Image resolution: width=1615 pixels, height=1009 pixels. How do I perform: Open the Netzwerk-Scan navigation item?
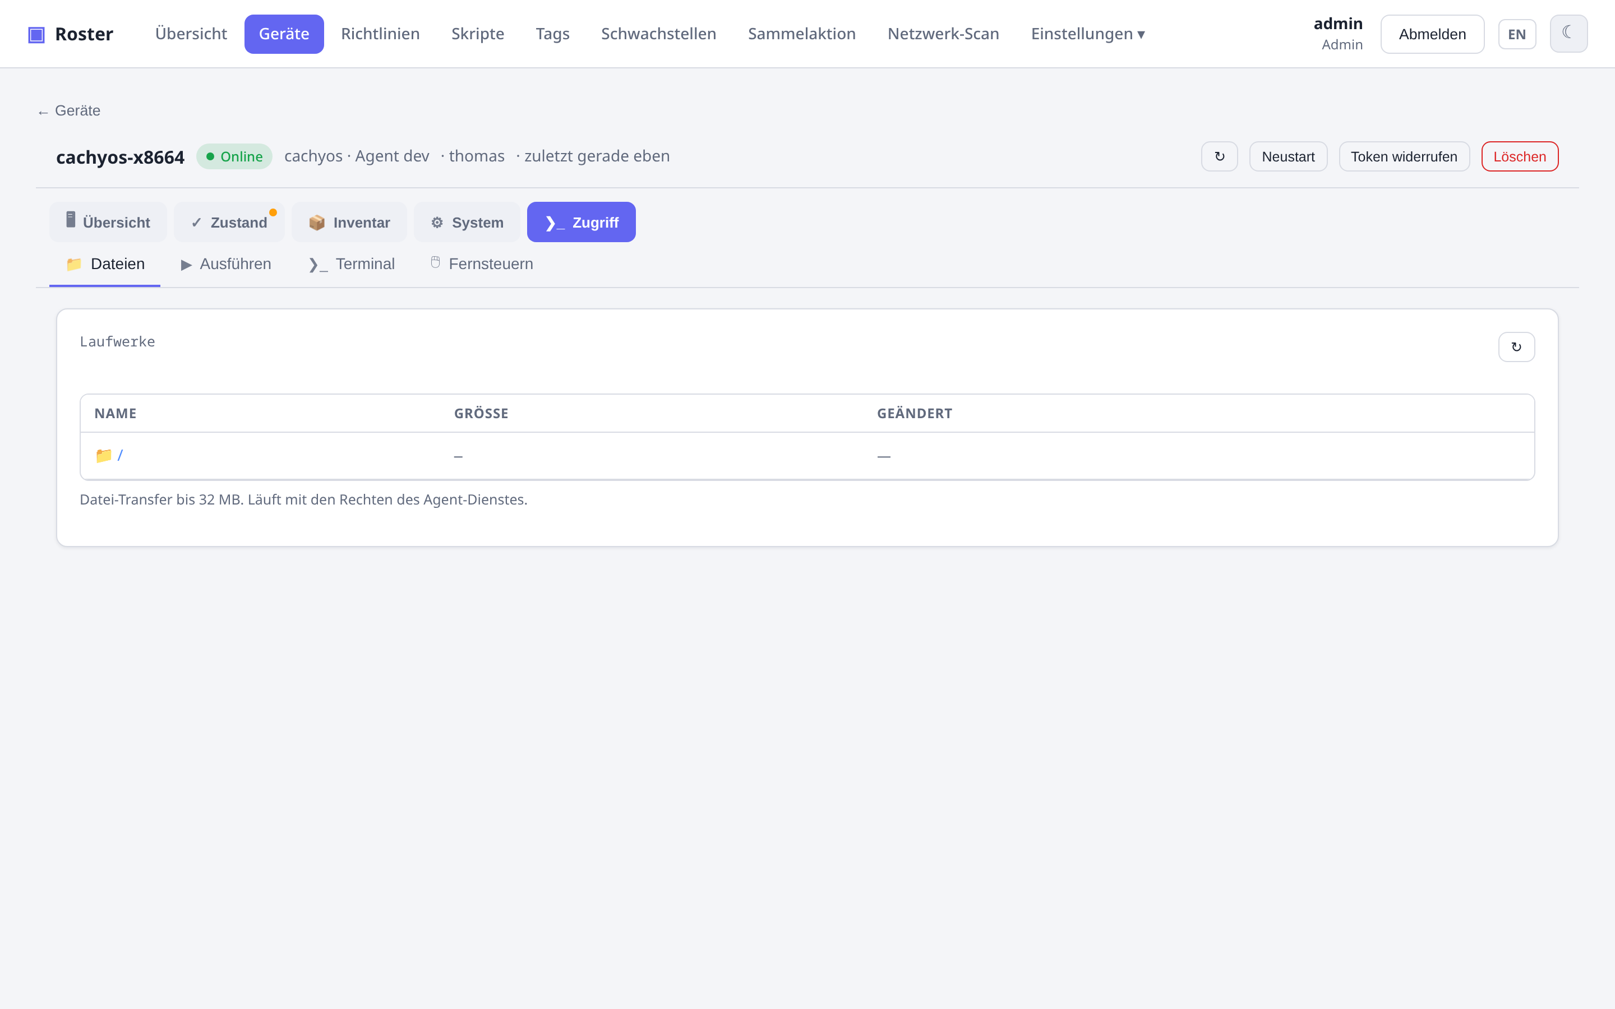point(943,34)
